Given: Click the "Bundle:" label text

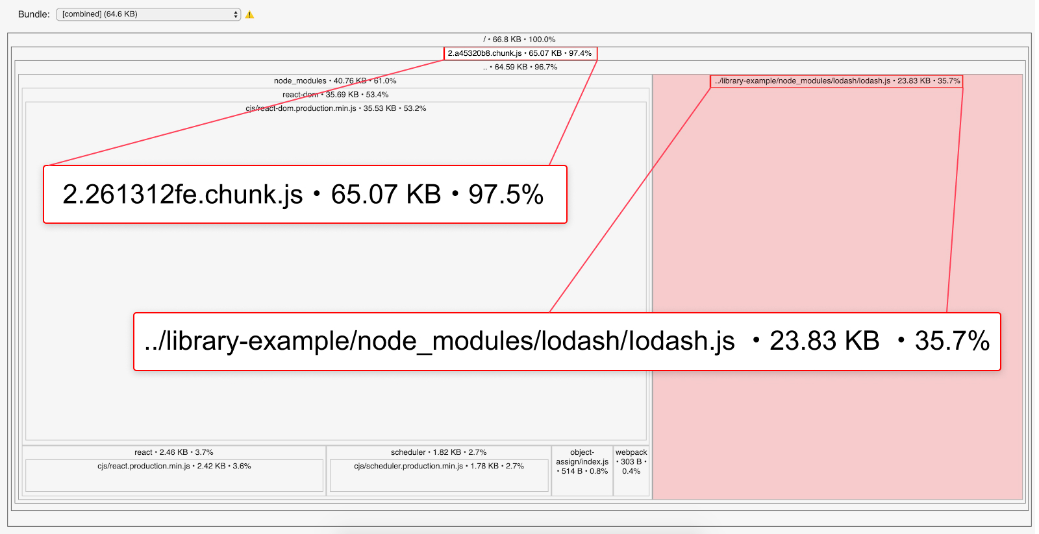Looking at the screenshot, I should (x=34, y=14).
